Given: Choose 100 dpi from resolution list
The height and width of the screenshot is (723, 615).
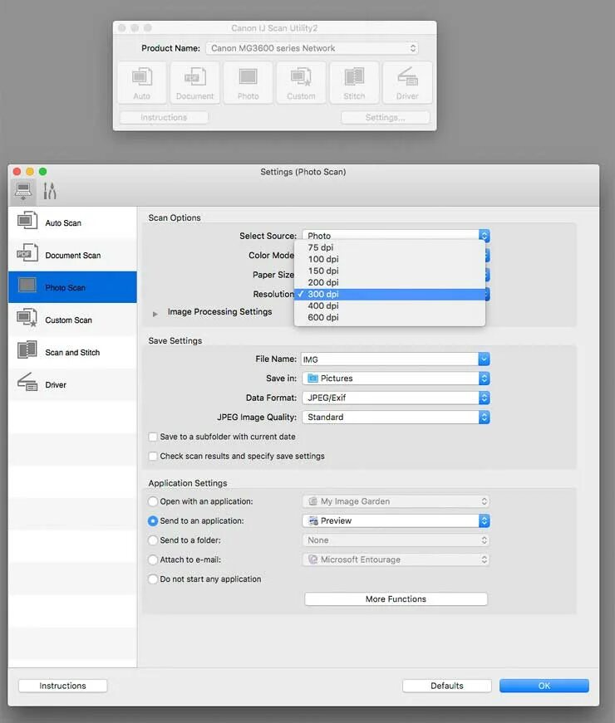Looking at the screenshot, I should click(x=390, y=259).
